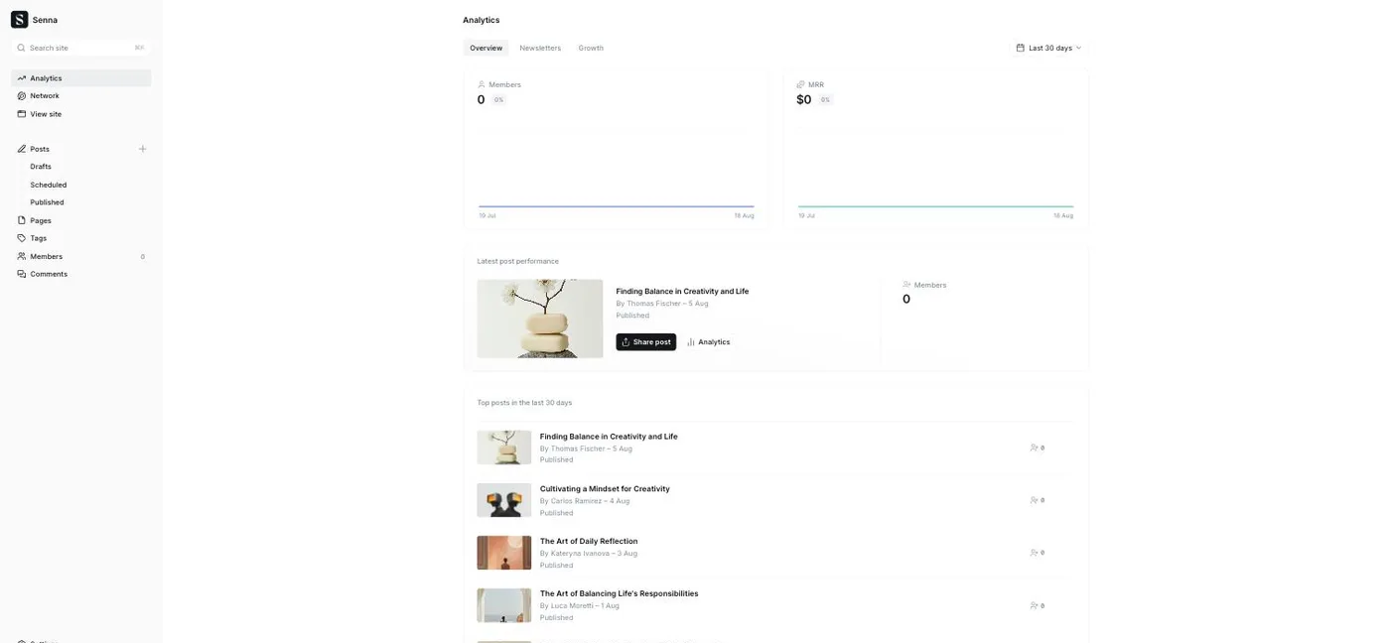Screen dimensions: 1390x643
Task: Open top post Cultivating a Mindset for Creativity
Action: pyautogui.click(x=605, y=489)
